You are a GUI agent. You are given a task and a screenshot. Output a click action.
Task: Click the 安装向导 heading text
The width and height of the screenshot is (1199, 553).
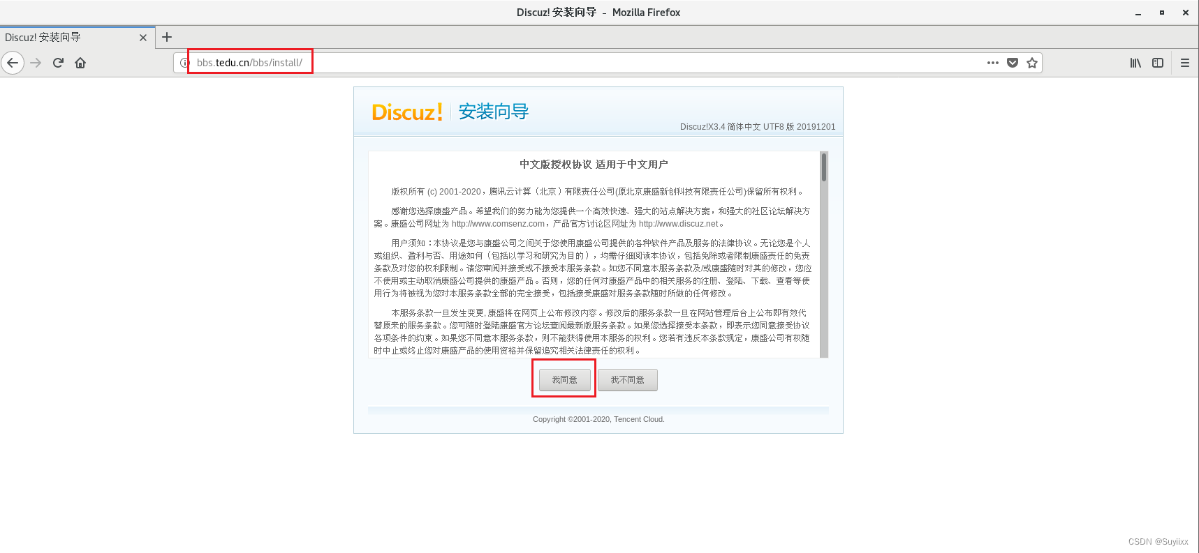pyautogui.click(x=494, y=112)
